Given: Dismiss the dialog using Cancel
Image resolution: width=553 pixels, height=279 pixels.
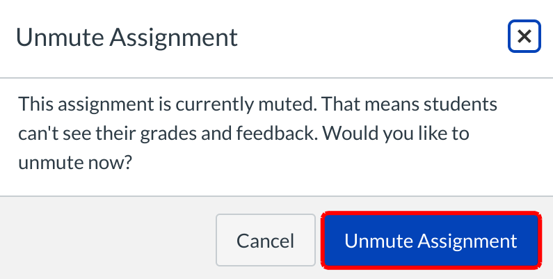Looking at the screenshot, I should (x=265, y=241).
